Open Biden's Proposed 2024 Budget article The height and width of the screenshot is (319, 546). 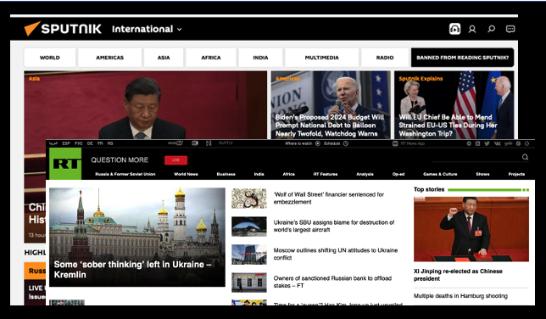click(330, 126)
